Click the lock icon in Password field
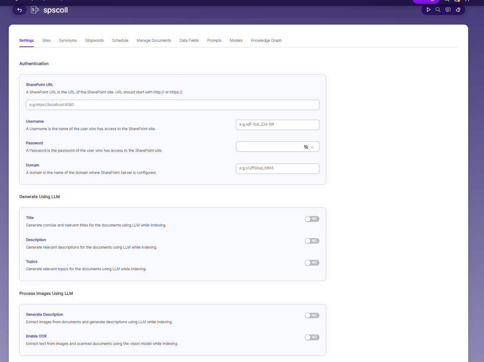This screenshot has width=484, height=362. 313,147
